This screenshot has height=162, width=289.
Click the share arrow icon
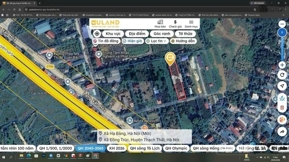pos(282,132)
